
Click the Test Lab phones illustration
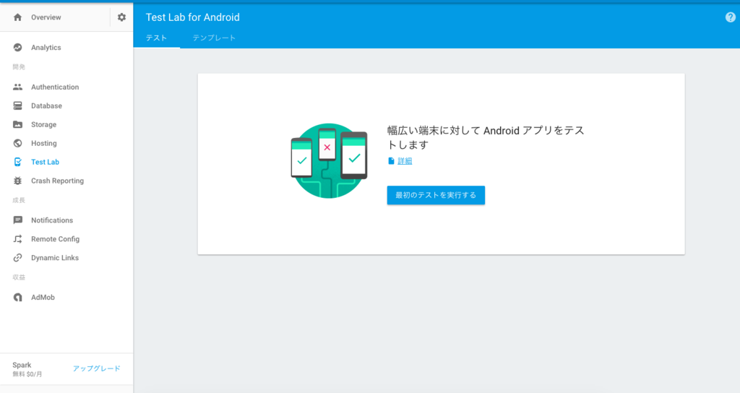pyautogui.click(x=329, y=161)
